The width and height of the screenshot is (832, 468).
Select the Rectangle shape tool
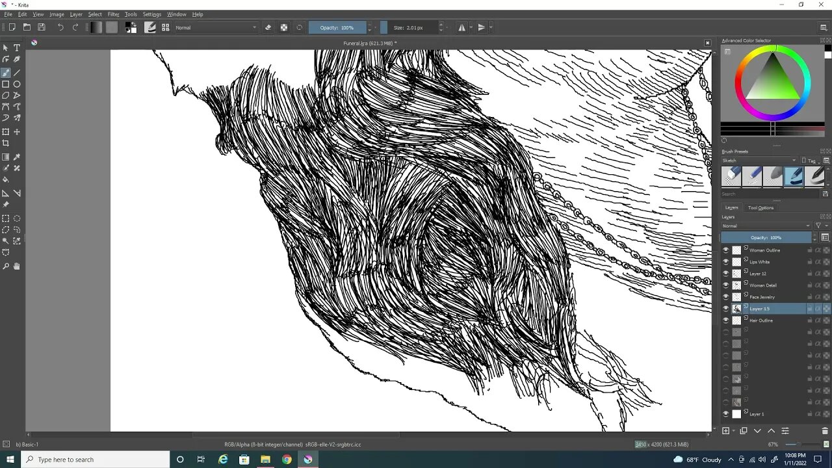coord(6,84)
